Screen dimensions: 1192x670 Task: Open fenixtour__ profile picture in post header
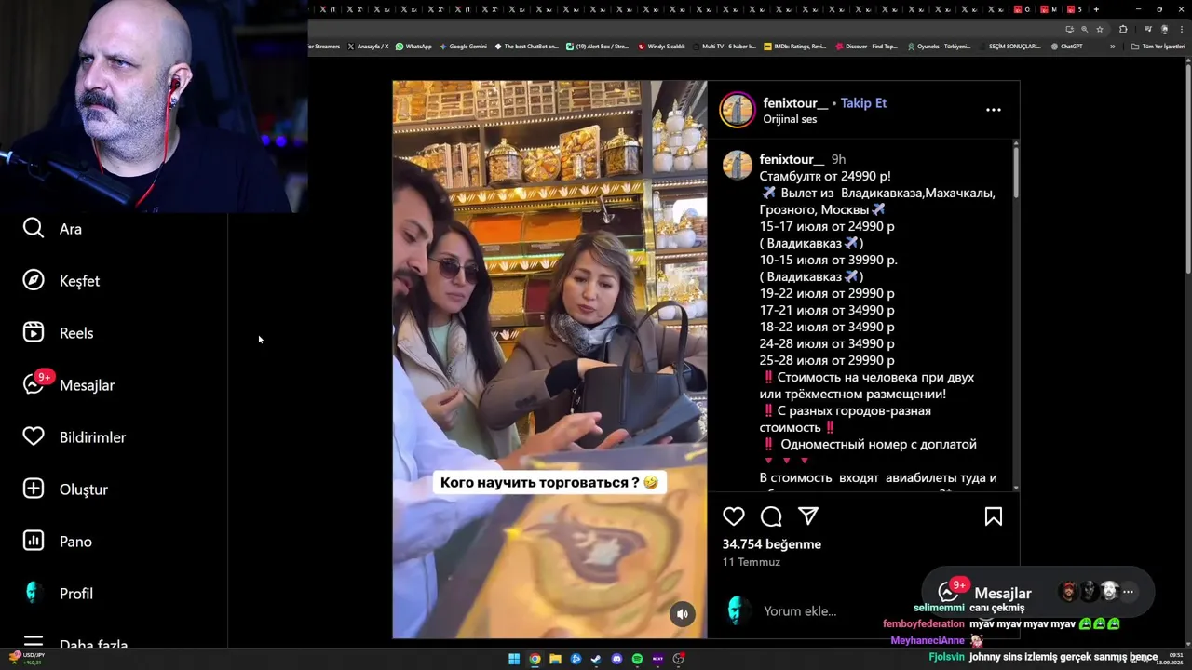point(737,110)
